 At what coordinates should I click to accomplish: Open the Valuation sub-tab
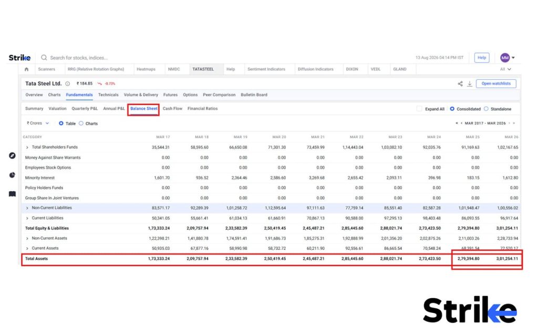click(58, 109)
